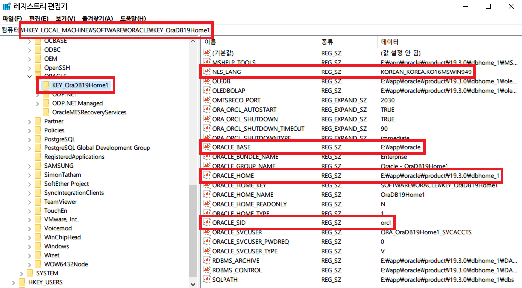Click the string icon beside RDBMS_ARCHIVE

[207, 260]
